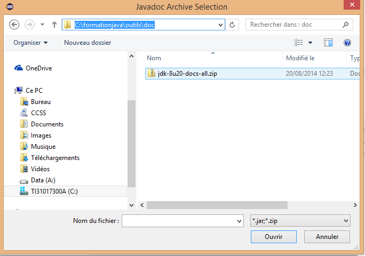Click the Ce PC computer icon
This screenshot has width=365, height=256.
(19, 90)
